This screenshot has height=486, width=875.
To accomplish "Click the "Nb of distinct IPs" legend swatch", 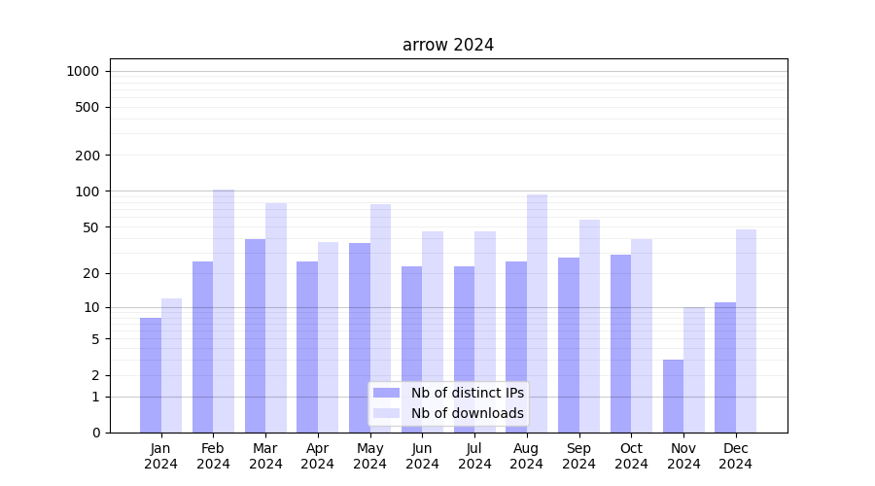I will coord(386,393).
